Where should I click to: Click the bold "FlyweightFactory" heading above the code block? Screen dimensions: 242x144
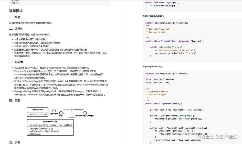[152, 67]
